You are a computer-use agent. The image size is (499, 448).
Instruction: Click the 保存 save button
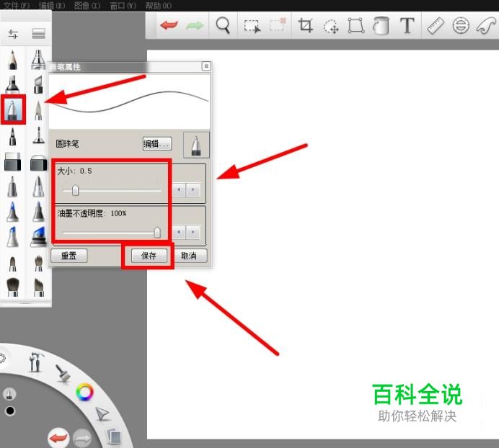[x=149, y=256]
